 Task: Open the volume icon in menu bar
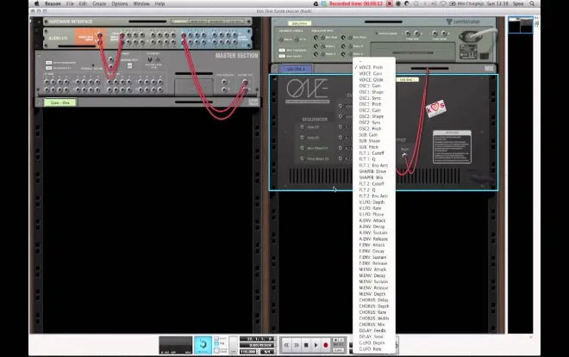(434, 3)
